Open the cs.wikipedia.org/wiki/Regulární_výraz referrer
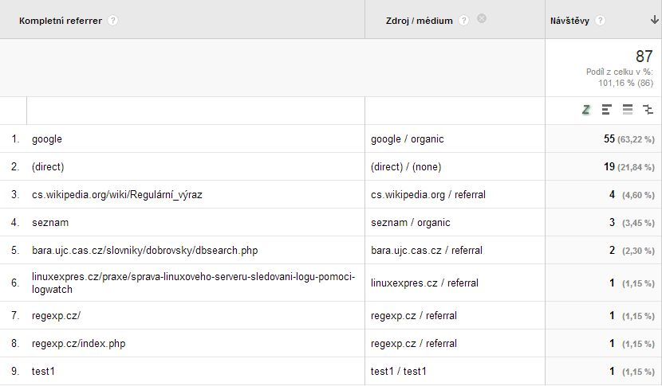 (117, 195)
